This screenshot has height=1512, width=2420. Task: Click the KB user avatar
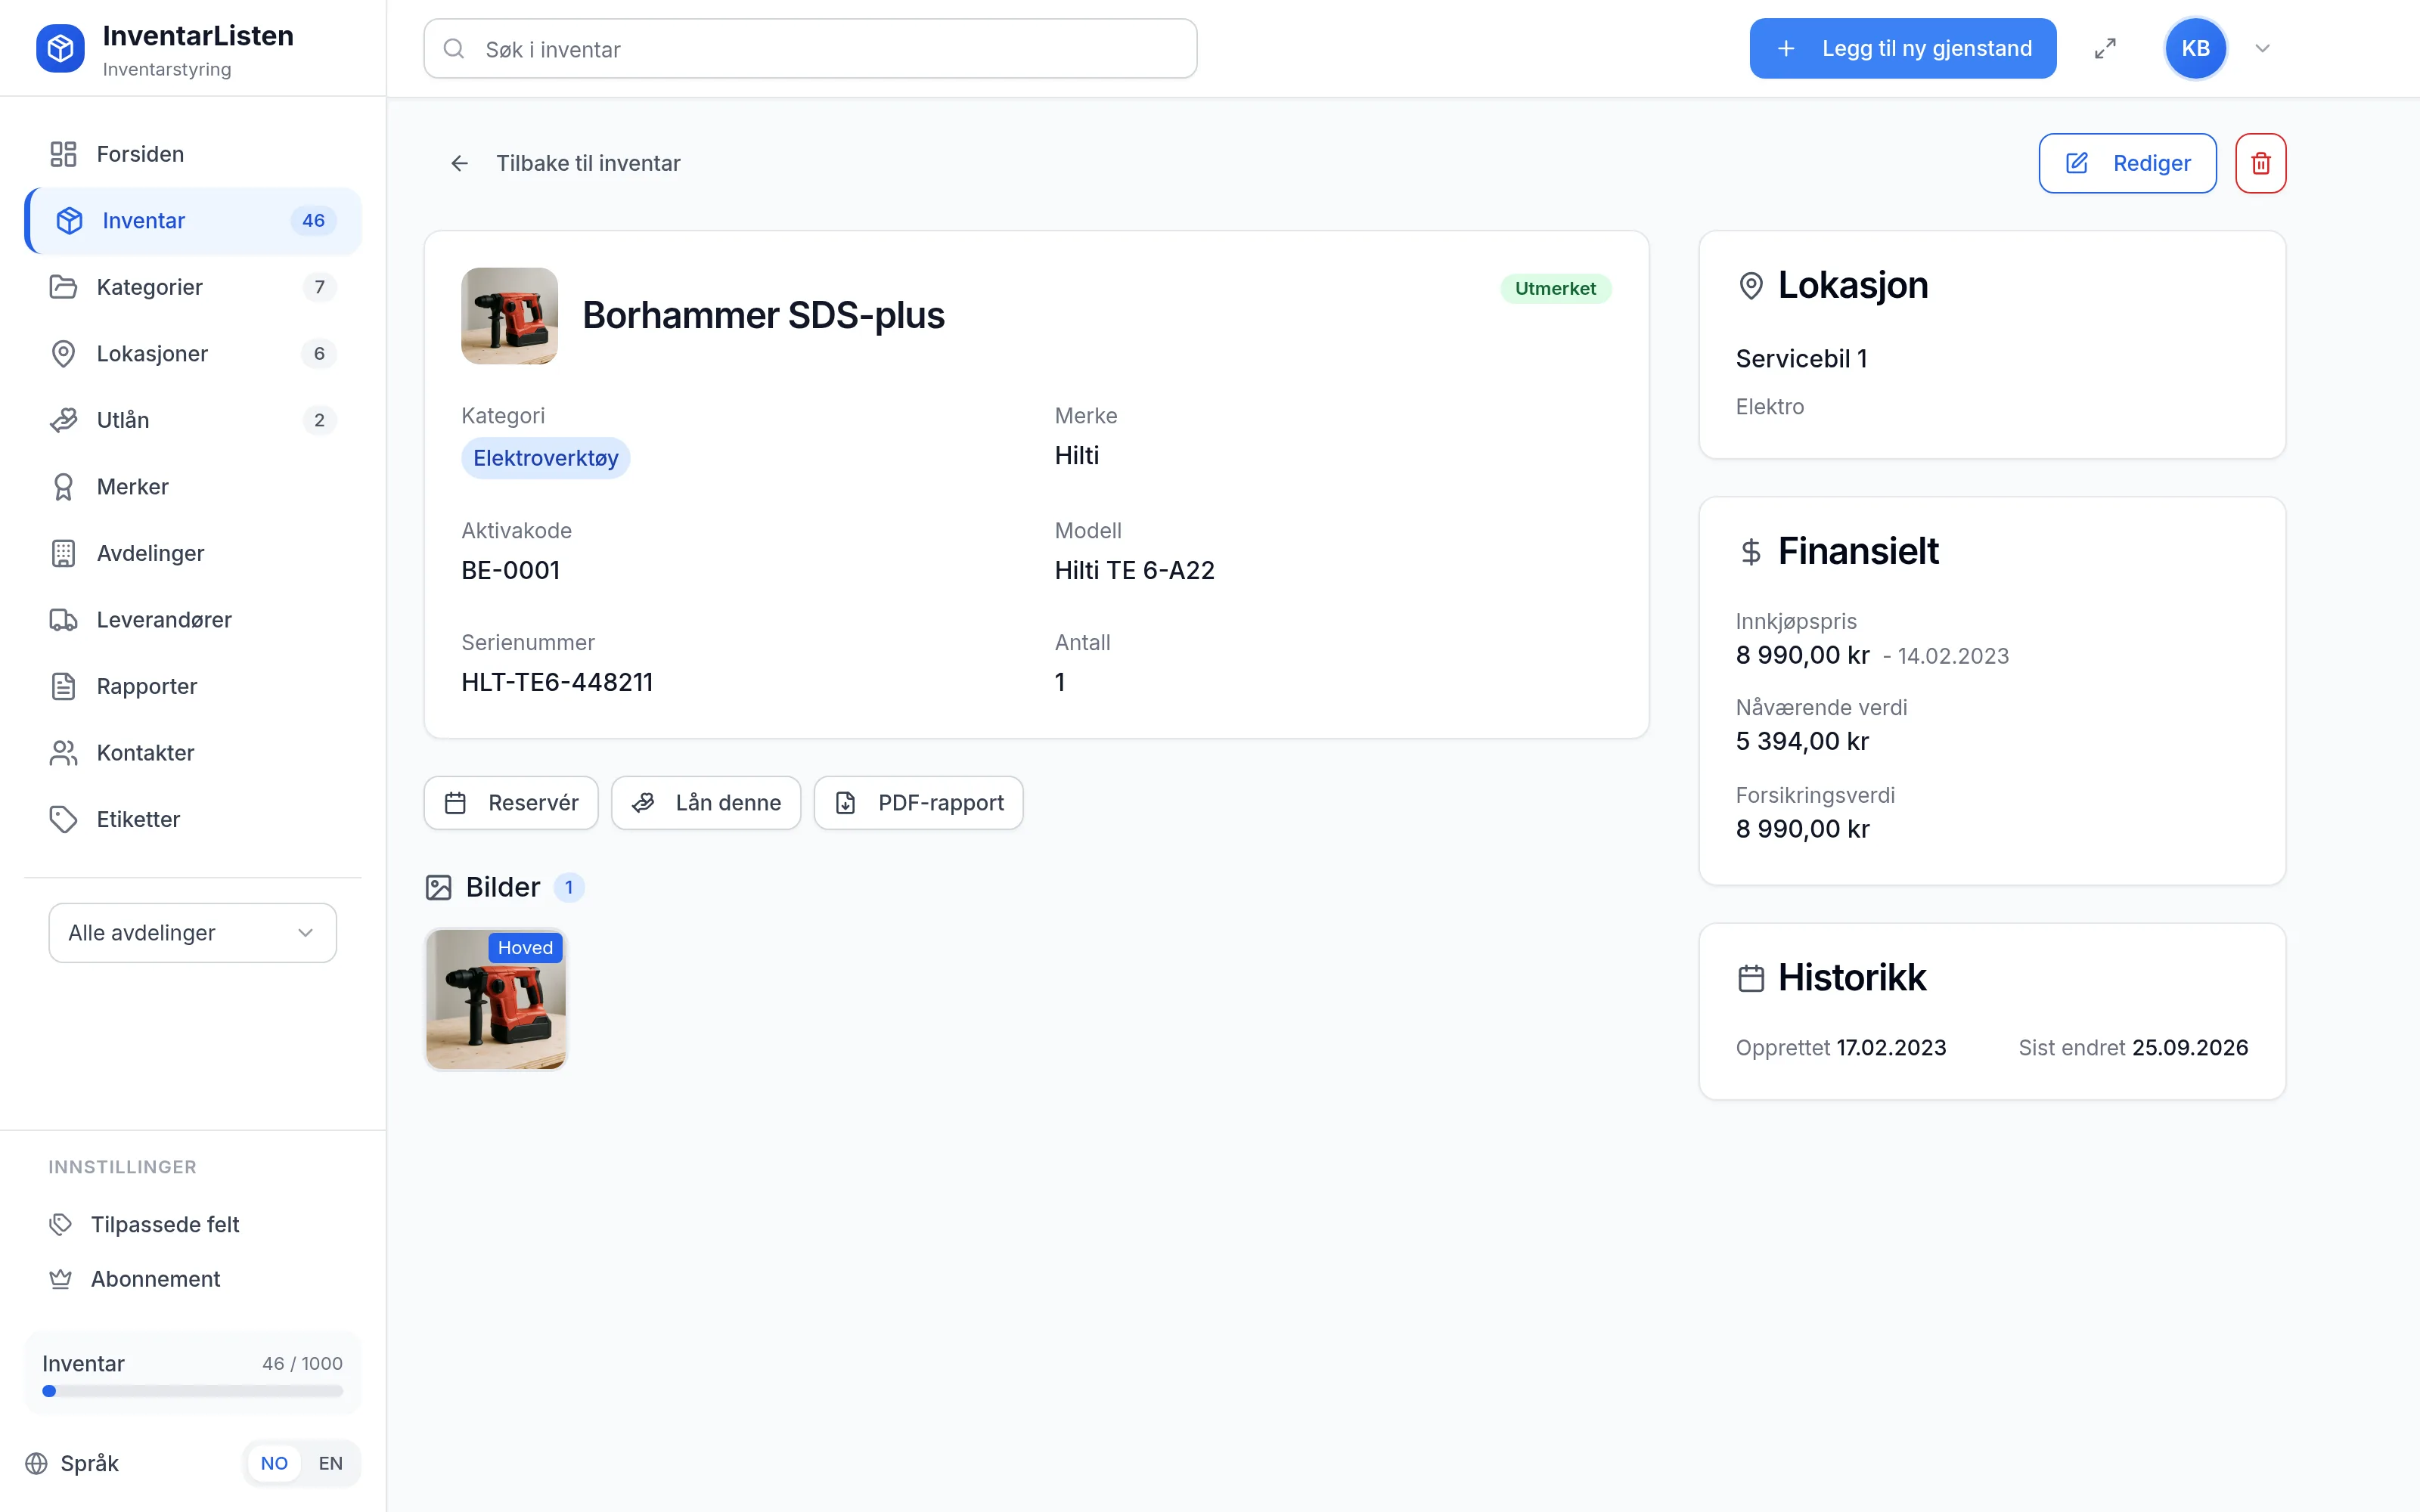pyautogui.click(x=2195, y=48)
